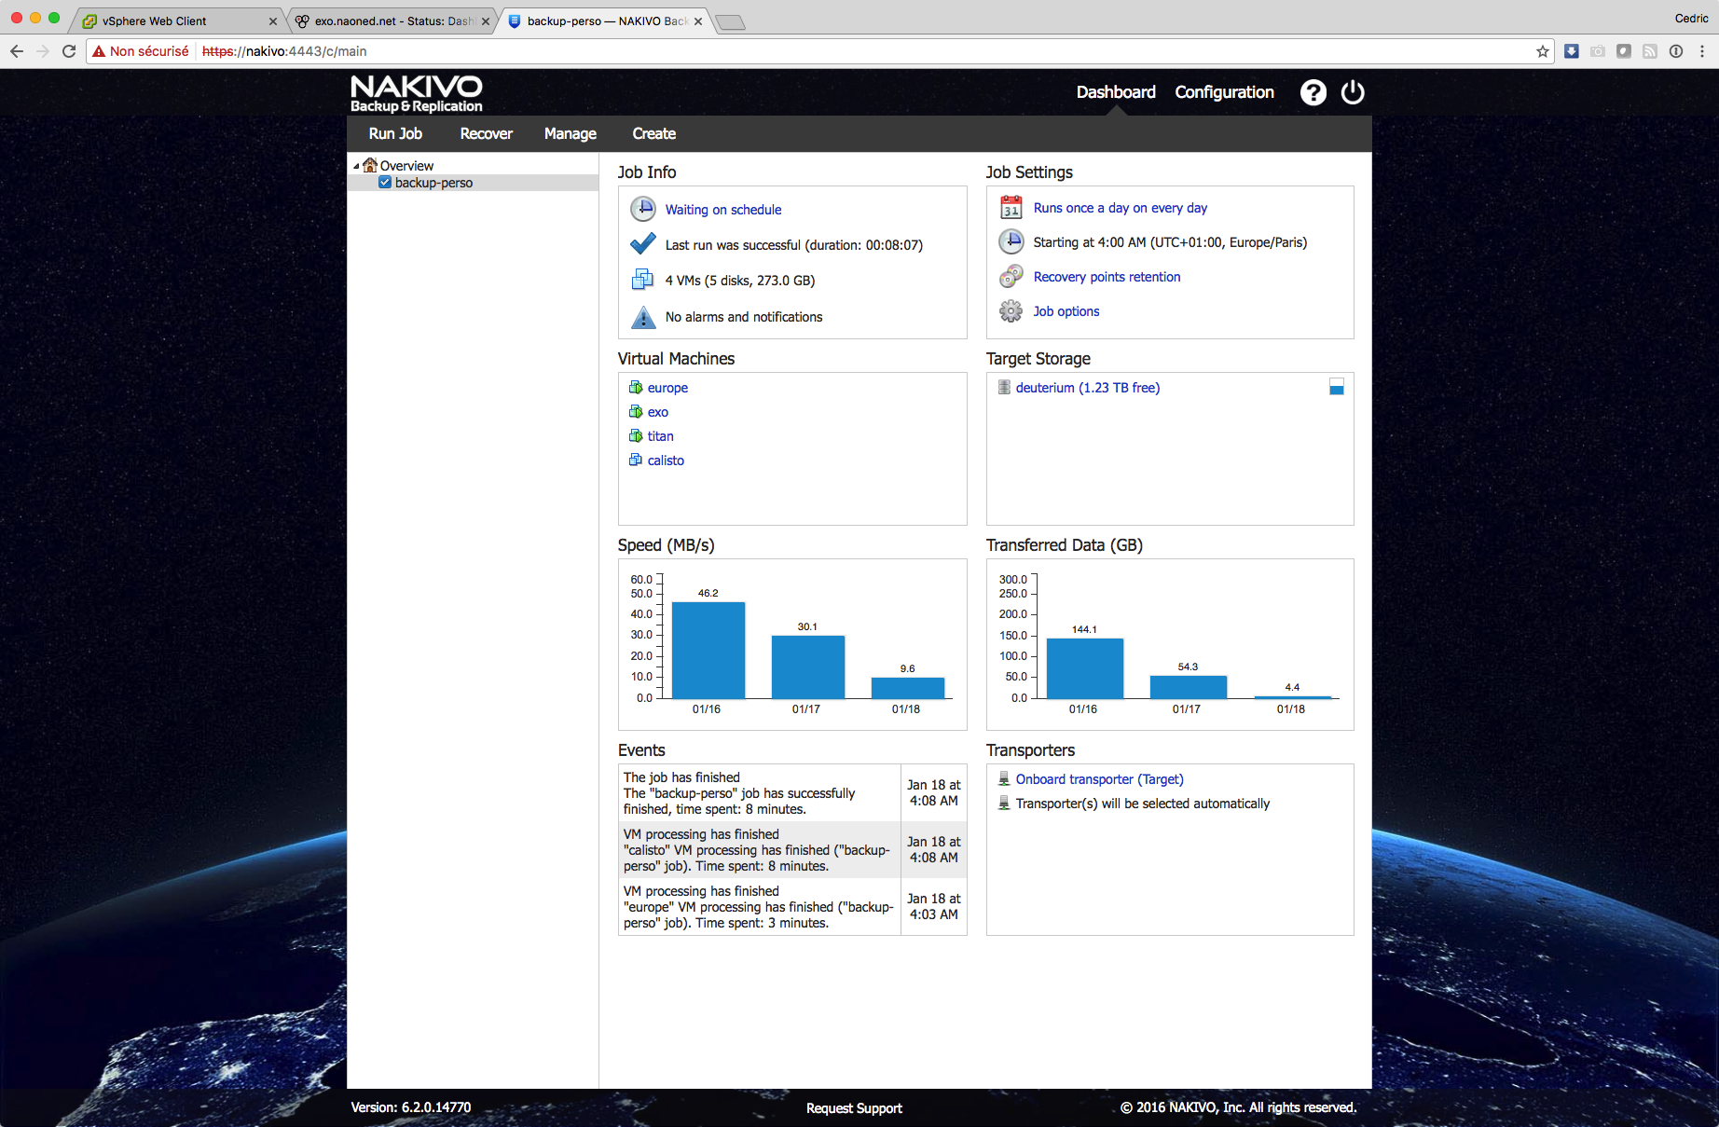Click the bookmark star in address bar
This screenshot has height=1127, width=1719.
tap(1542, 51)
